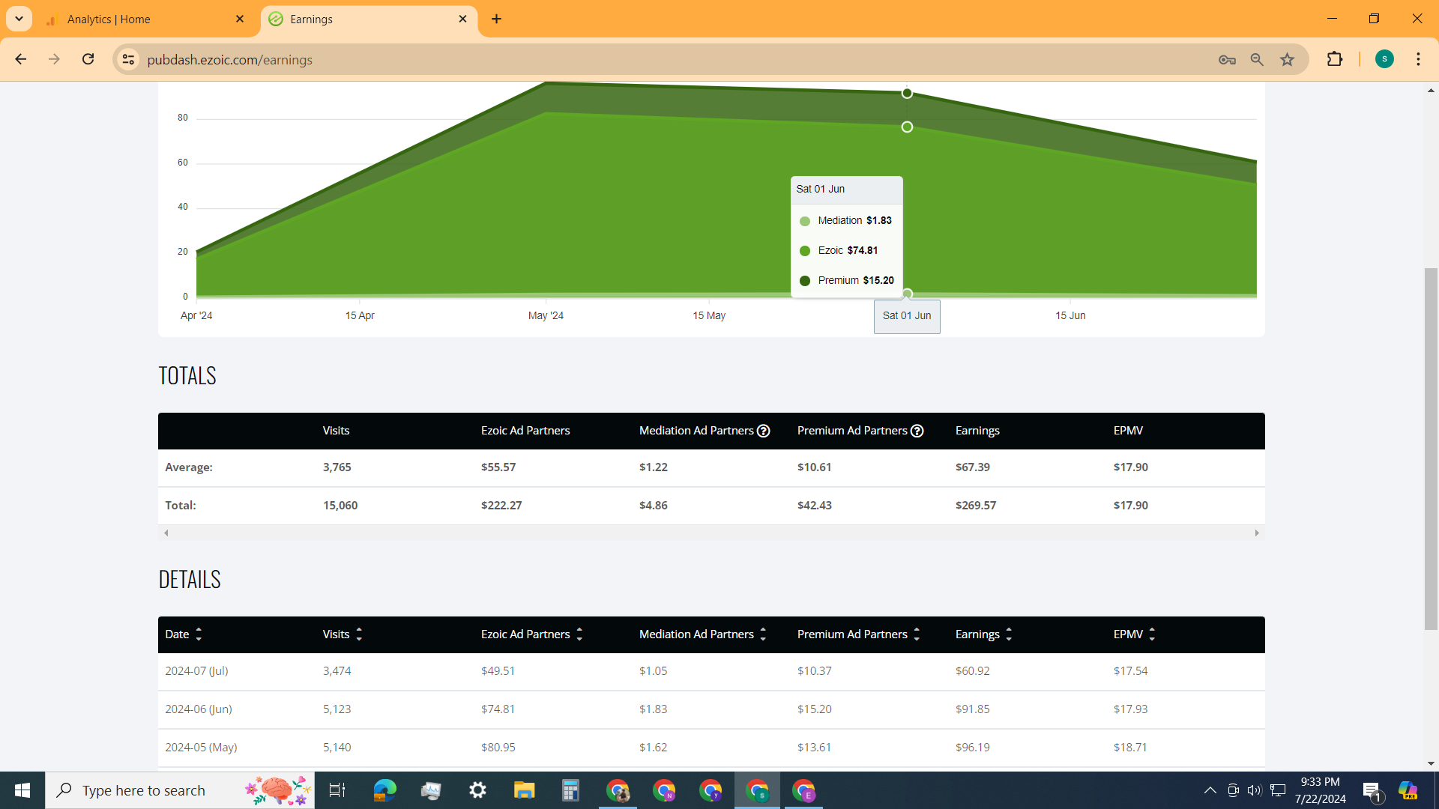Screen dimensions: 1439x809
Task: Click the taskbar search box
Action: tap(180, 790)
